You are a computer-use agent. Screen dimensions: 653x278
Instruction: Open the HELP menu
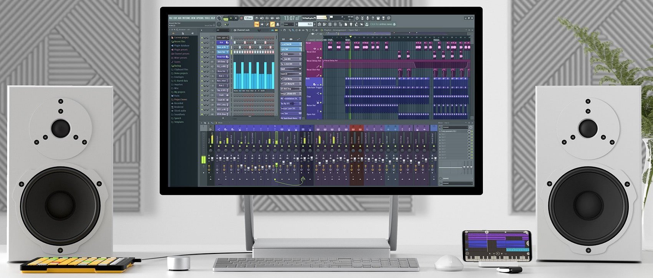pyautogui.click(x=213, y=18)
